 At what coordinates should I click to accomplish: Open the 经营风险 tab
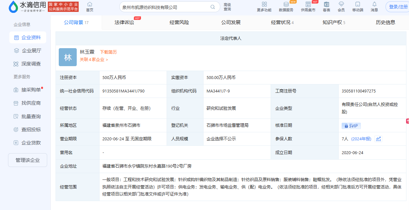click(x=179, y=22)
